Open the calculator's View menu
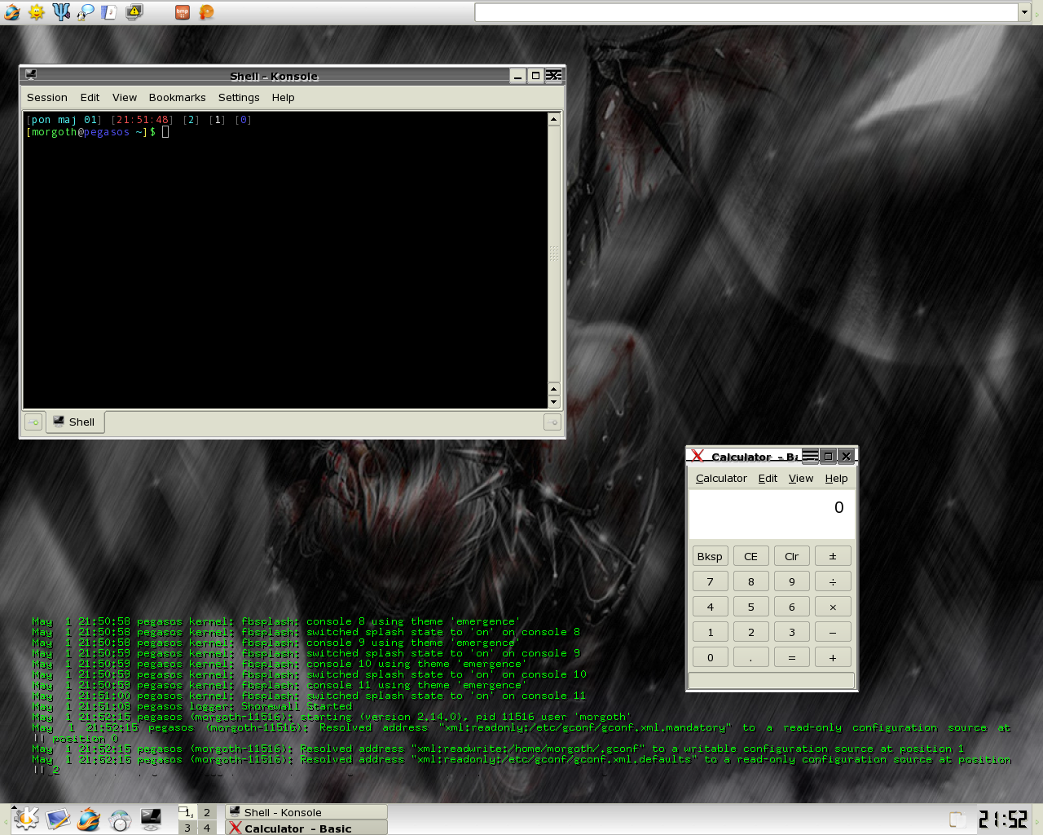1043x835 pixels. (x=800, y=479)
